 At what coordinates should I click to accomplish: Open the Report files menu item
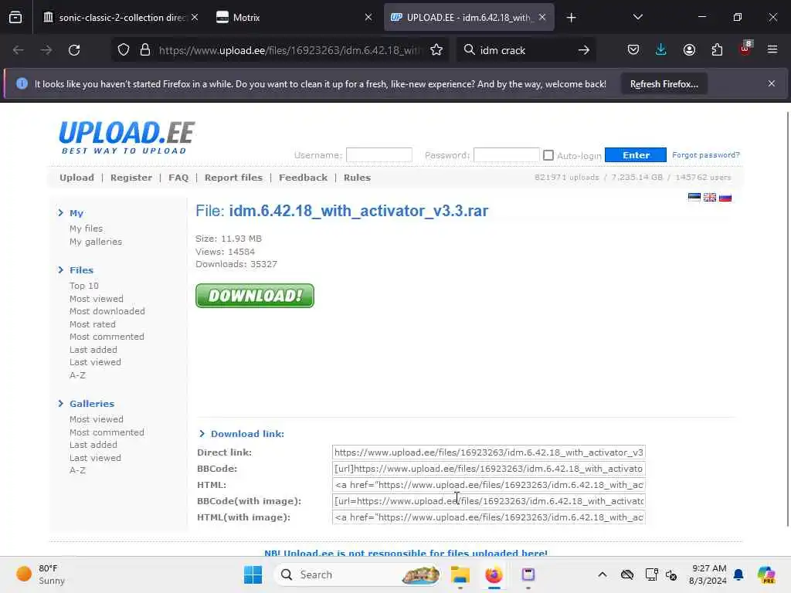pos(233,178)
